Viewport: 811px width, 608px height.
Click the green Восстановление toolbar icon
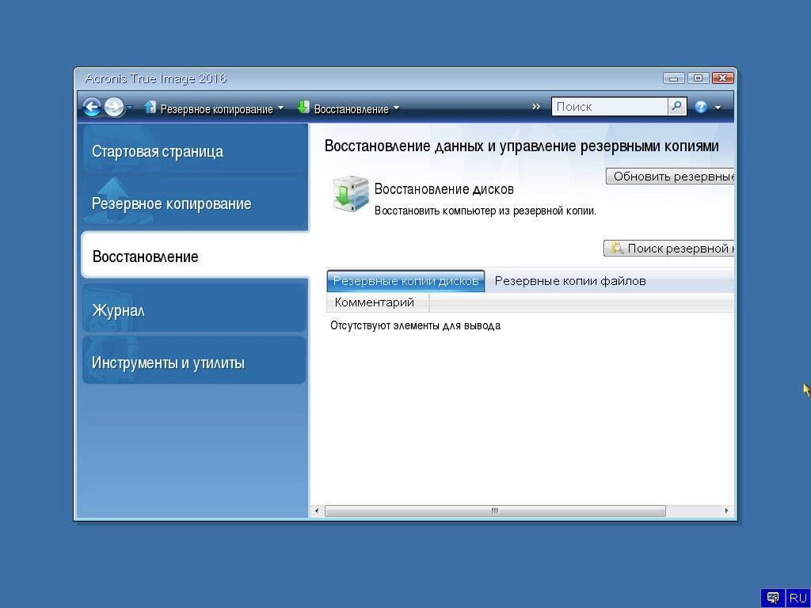(303, 107)
